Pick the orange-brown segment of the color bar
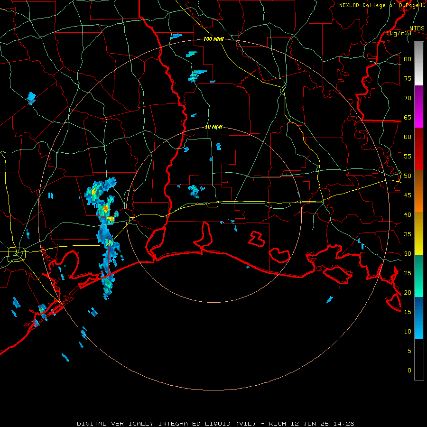This screenshot has width=427, height=427. (x=419, y=191)
